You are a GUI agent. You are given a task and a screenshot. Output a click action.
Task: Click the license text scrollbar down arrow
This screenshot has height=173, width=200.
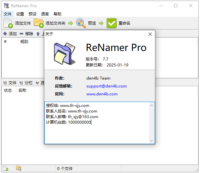click(x=151, y=141)
